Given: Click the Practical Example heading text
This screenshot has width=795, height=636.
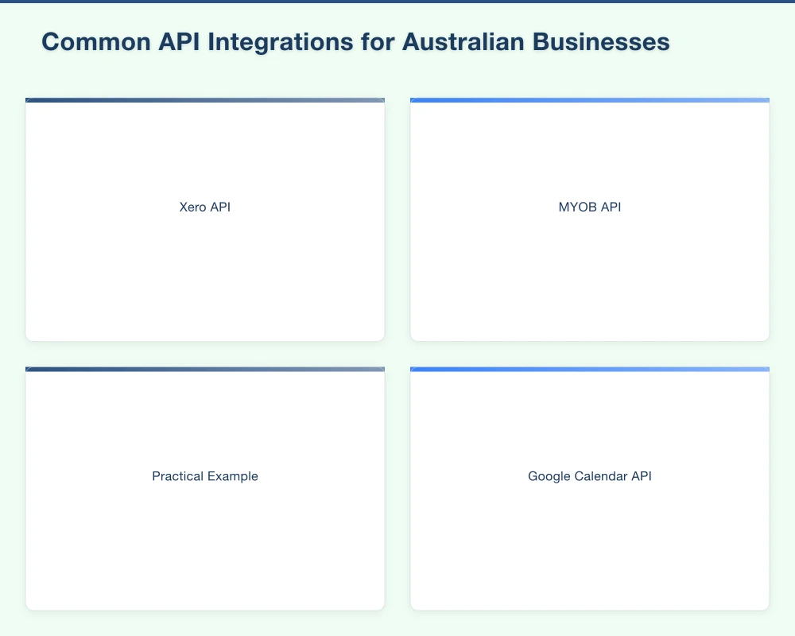Looking at the screenshot, I should tap(205, 476).
